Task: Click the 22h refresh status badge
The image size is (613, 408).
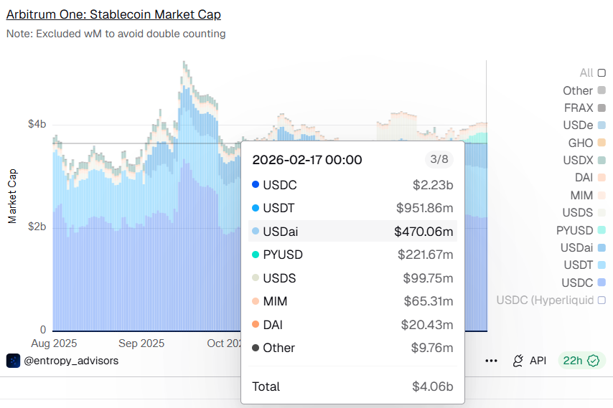Action: pyautogui.click(x=581, y=361)
